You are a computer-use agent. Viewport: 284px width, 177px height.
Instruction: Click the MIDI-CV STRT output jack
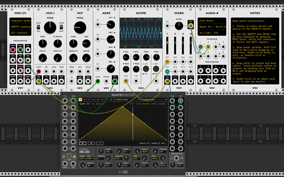click(13, 81)
